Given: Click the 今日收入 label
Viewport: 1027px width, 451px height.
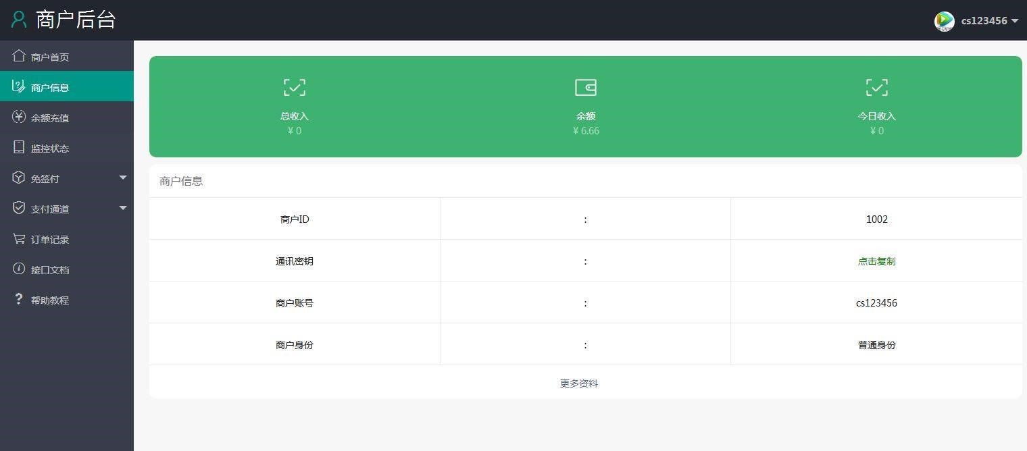Looking at the screenshot, I should [877, 116].
